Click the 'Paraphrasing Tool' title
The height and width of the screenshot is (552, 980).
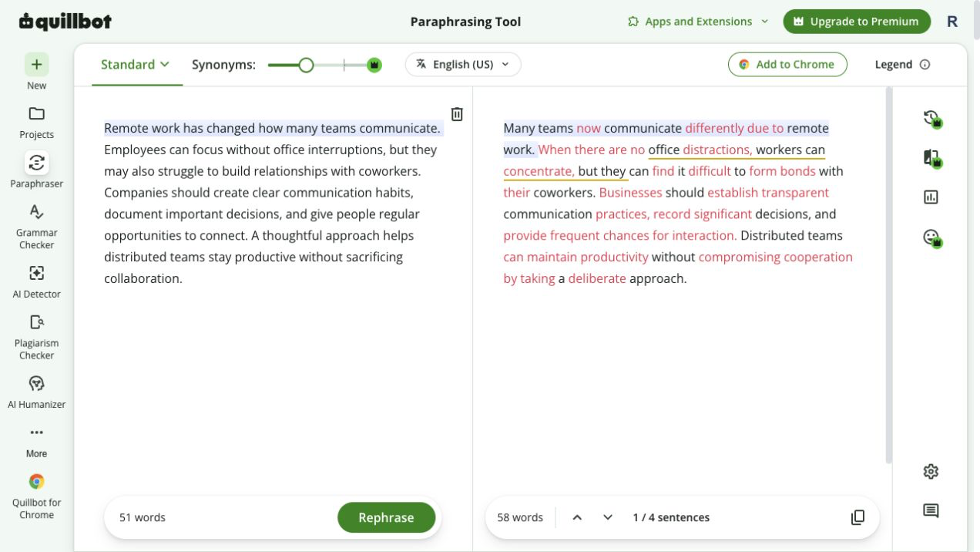tap(465, 22)
